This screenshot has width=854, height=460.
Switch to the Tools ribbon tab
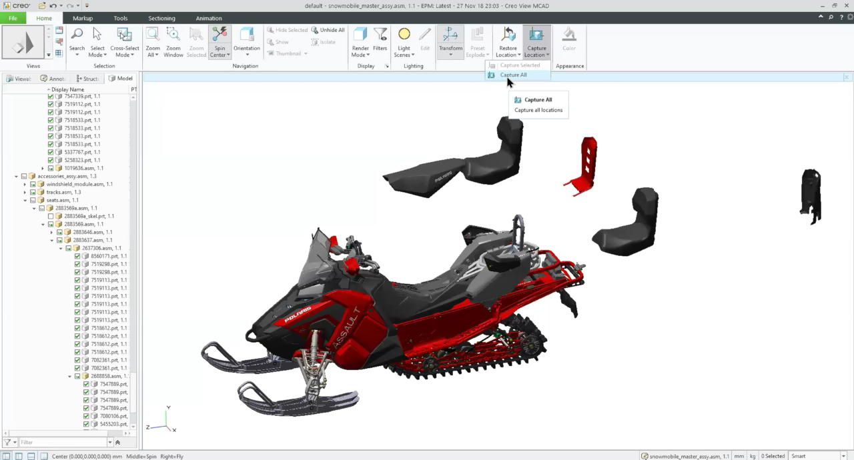pyautogui.click(x=121, y=18)
